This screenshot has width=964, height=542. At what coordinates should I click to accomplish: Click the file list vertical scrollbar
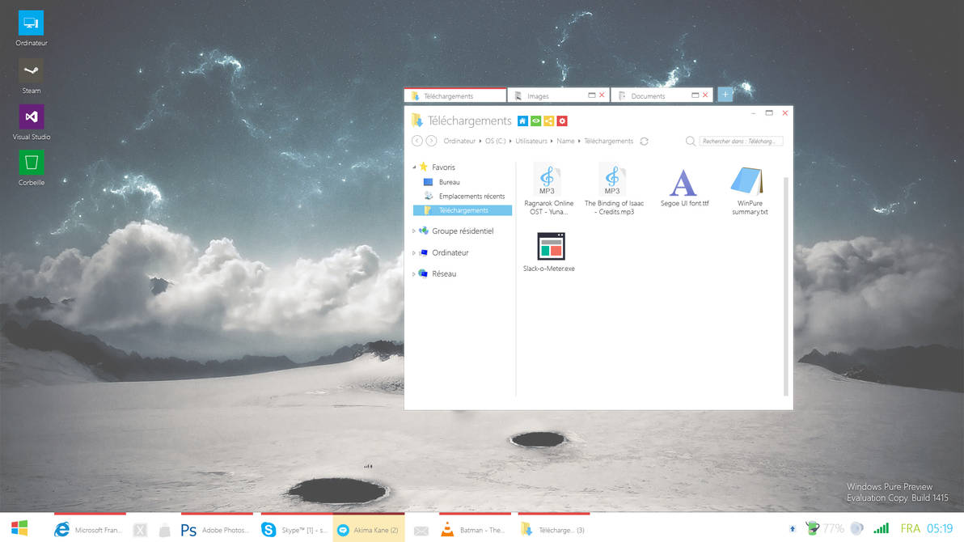click(786, 286)
